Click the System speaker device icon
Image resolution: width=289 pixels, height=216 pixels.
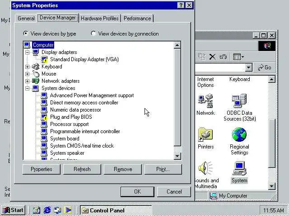point(44,153)
